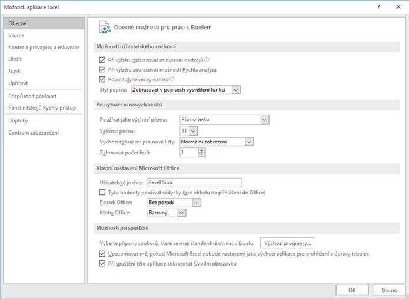Decrease Zahrnovat počet listů with down arrow
Screen dimensions: 409x299
click(202, 154)
